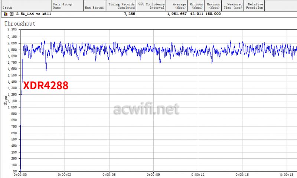Click Timing Records Completed column header
The height and width of the screenshot is (178, 297).
point(121,6)
